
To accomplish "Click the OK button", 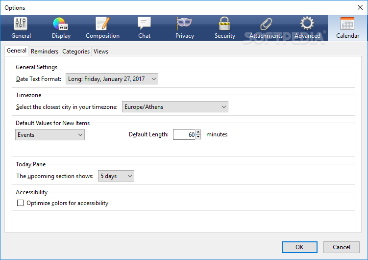I will coord(299,247).
